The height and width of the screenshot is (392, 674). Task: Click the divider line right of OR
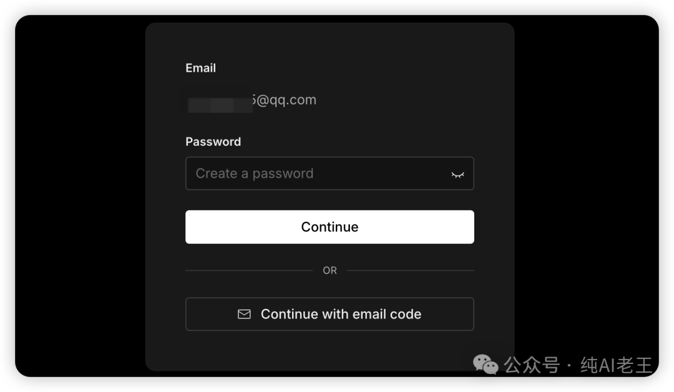coord(411,270)
